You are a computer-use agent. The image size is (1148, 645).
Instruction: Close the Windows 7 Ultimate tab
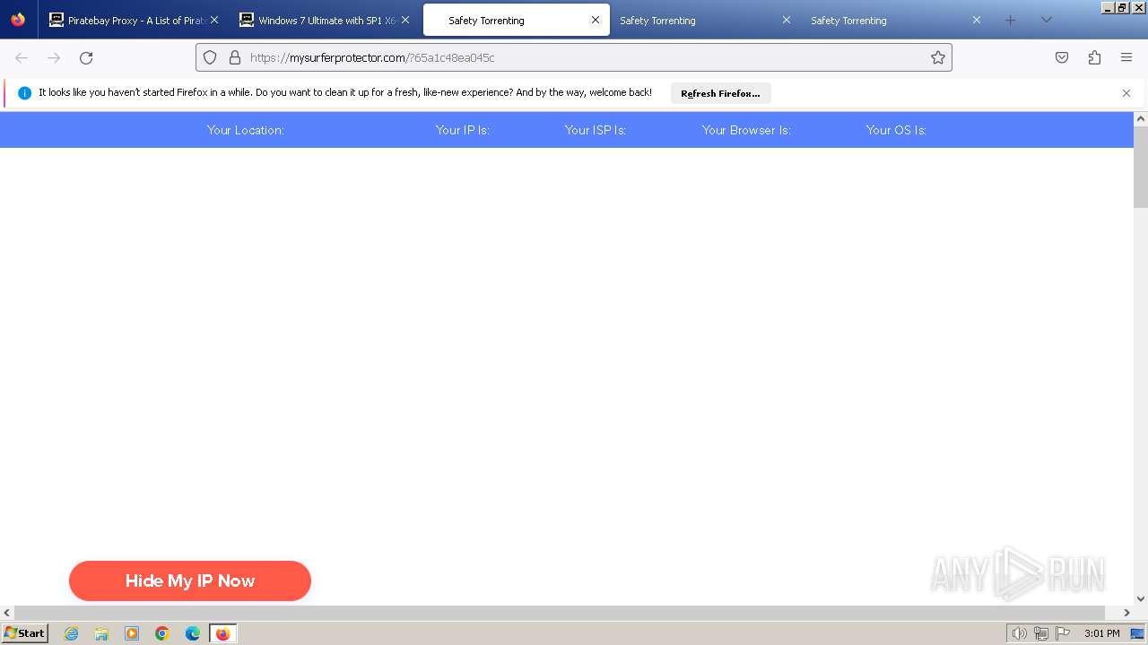[x=404, y=20]
